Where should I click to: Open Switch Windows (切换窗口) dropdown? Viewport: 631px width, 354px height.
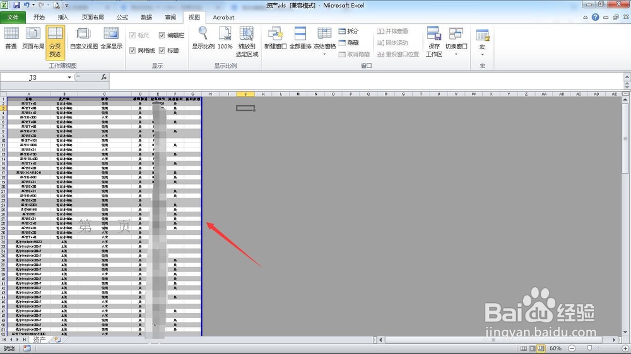pos(456,41)
